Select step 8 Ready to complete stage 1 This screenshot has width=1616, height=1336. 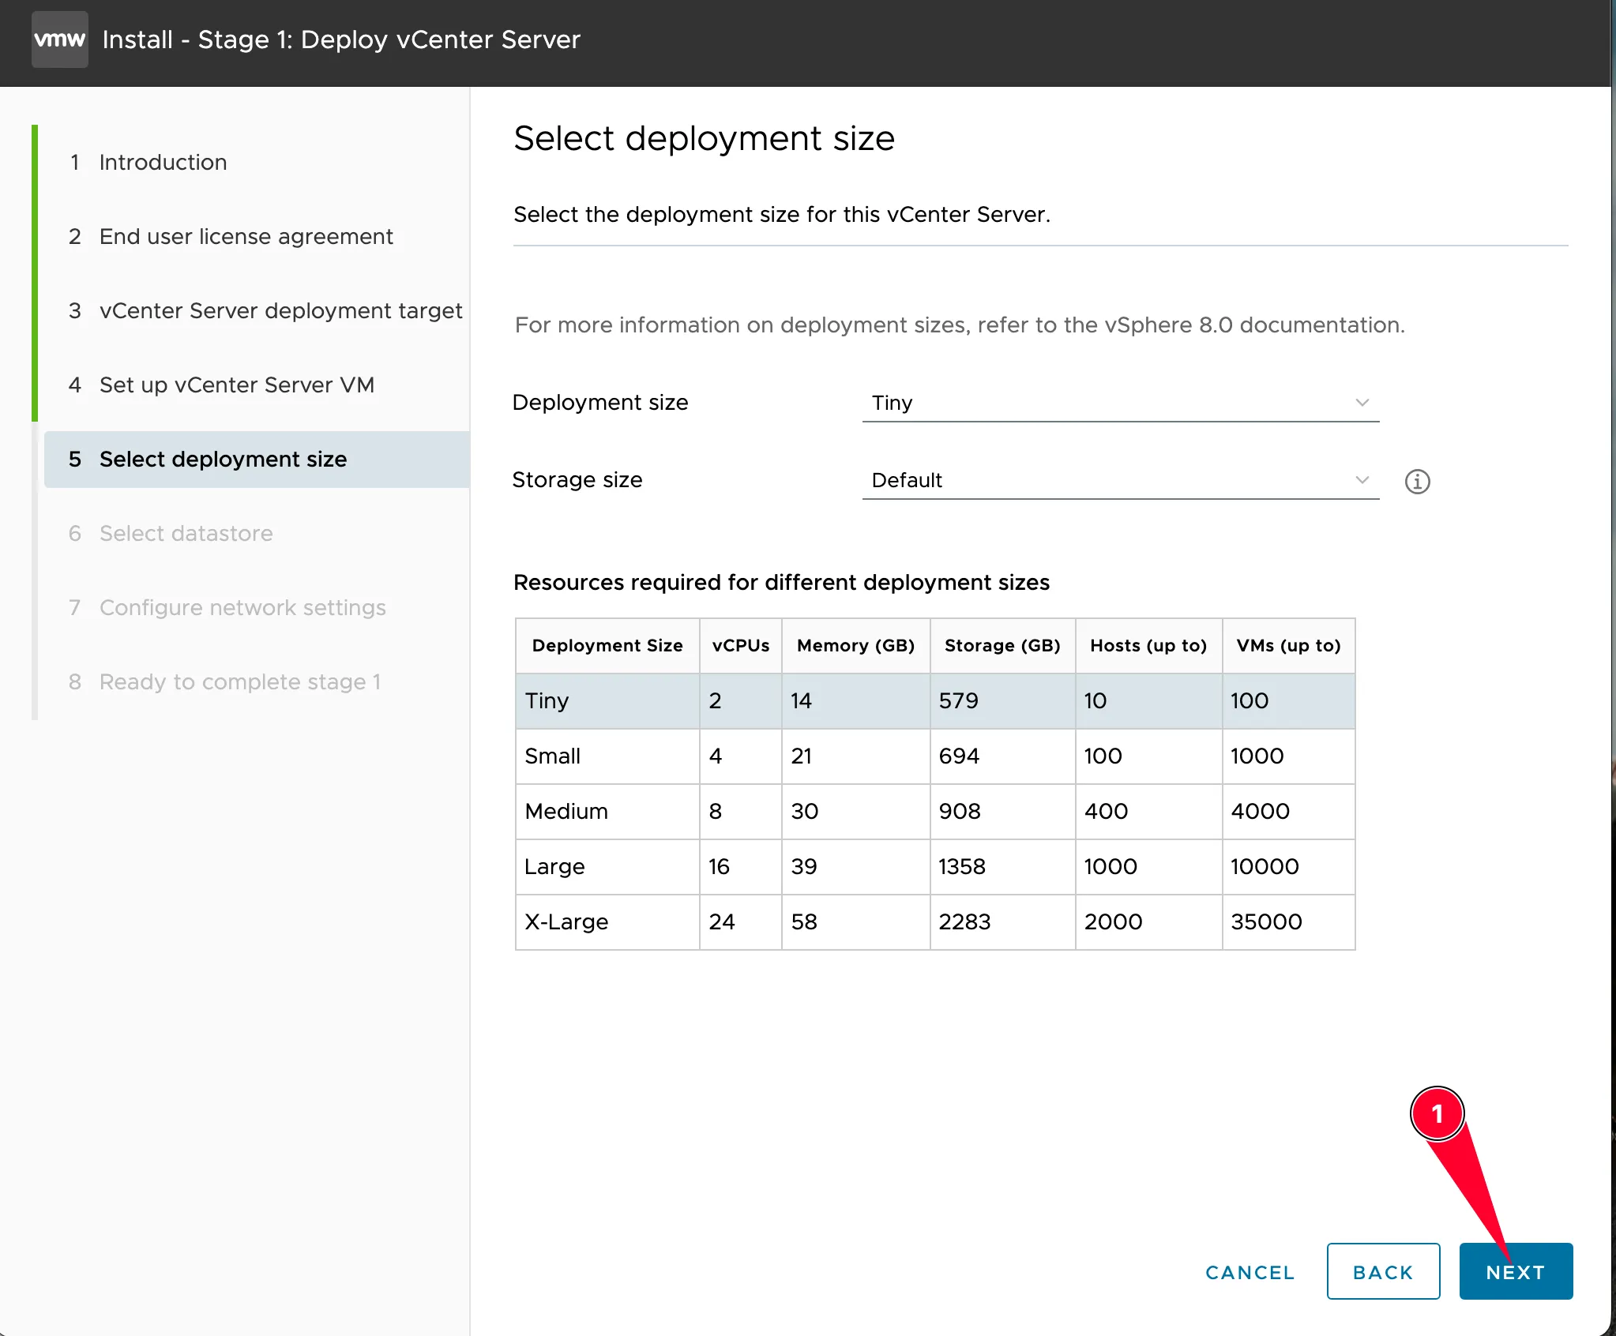coord(224,681)
